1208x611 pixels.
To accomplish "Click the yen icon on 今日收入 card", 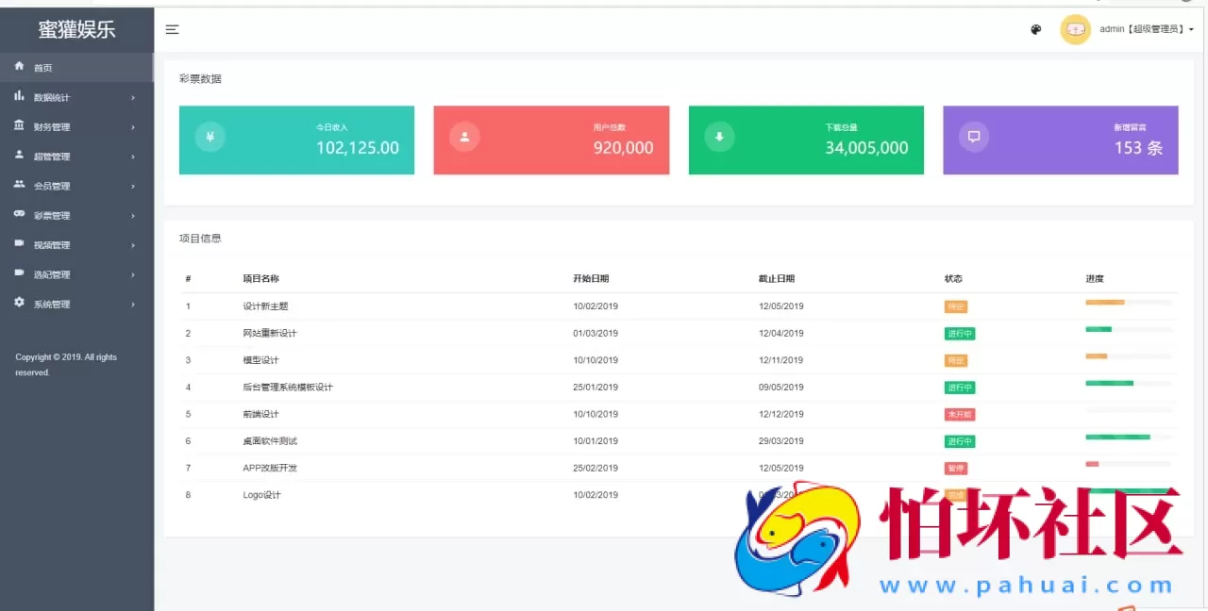I will point(210,137).
